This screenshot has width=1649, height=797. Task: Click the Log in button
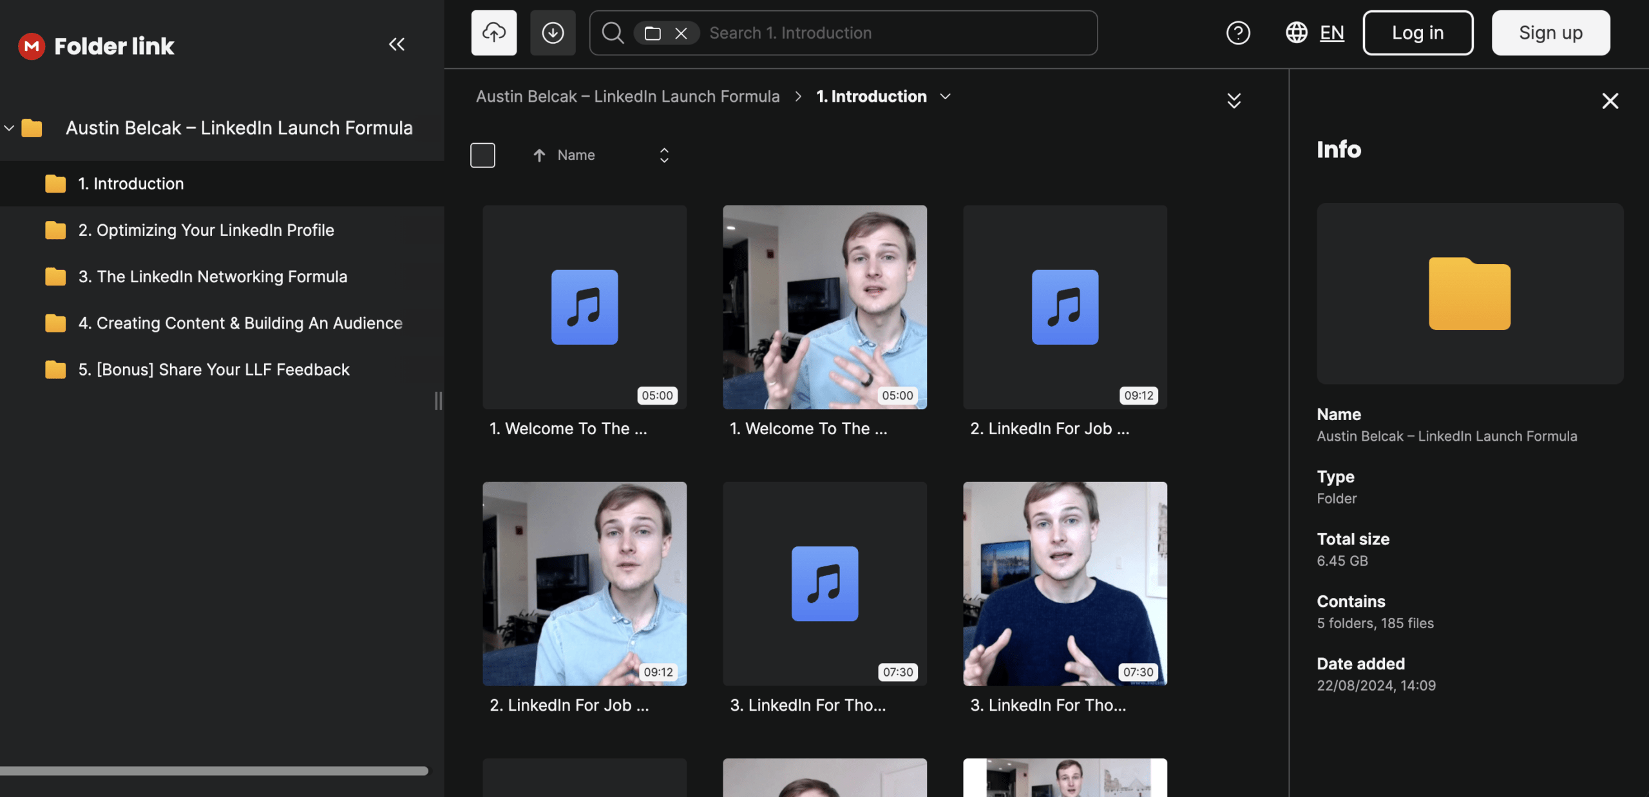[x=1417, y=33]
